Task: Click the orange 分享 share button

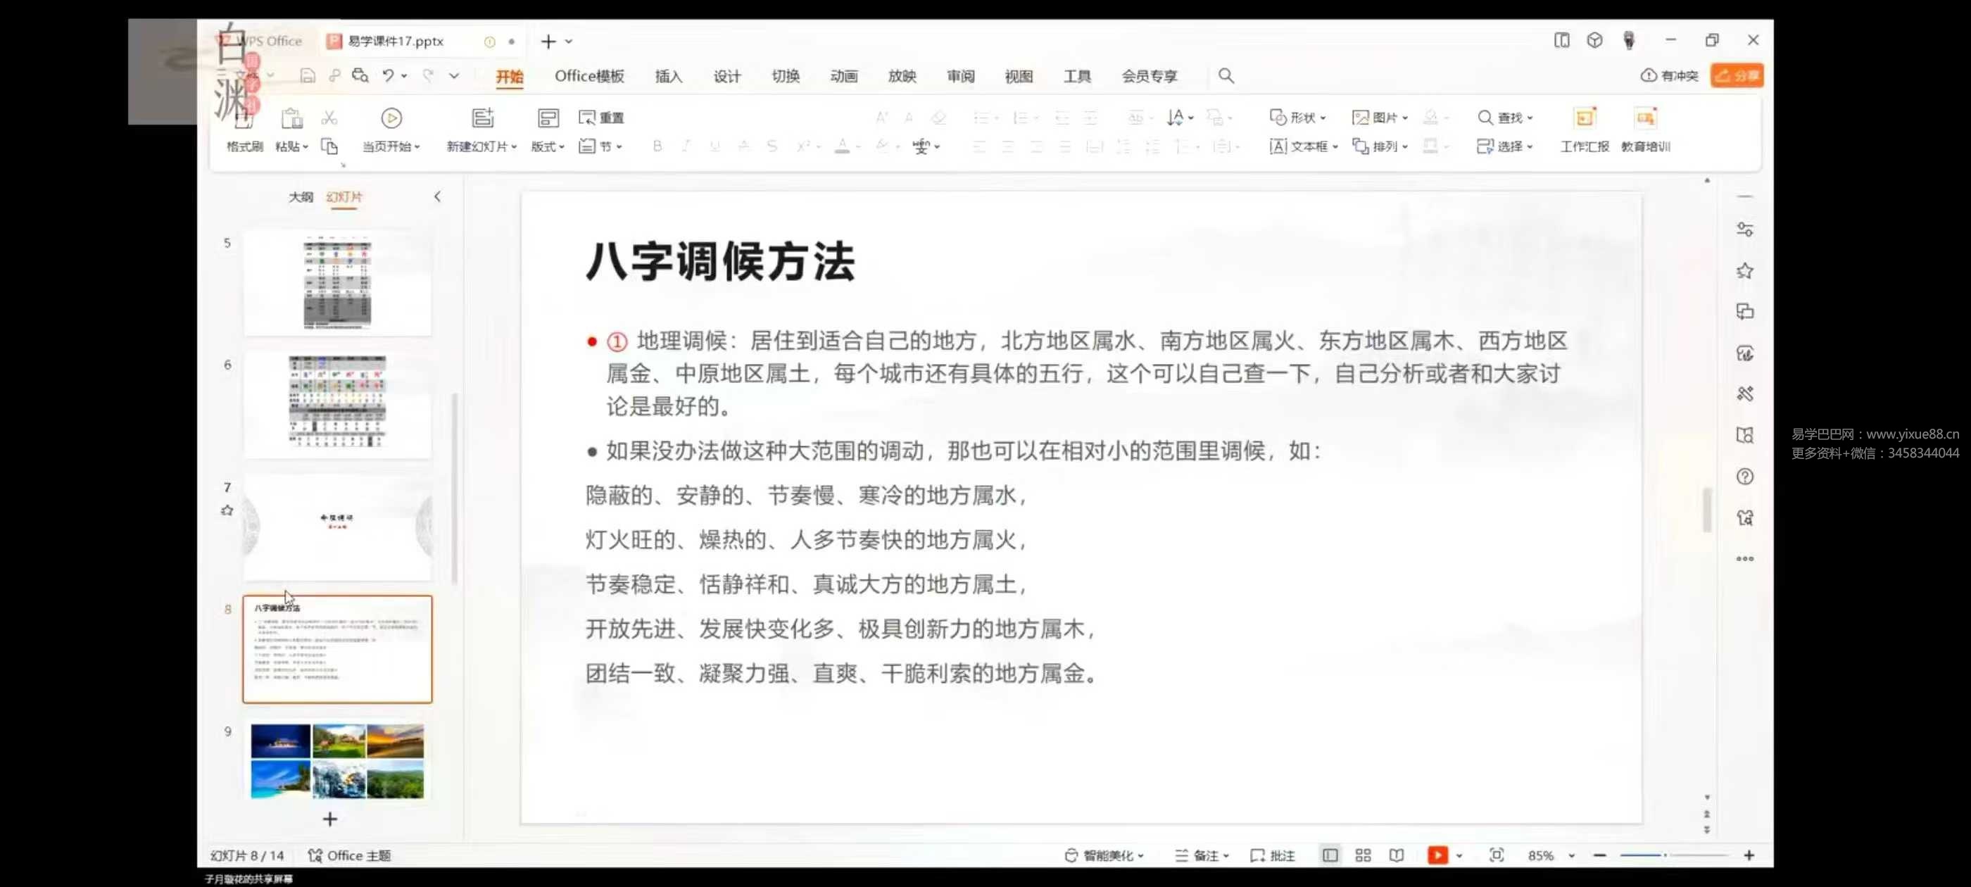Action: pos(1737,76)
